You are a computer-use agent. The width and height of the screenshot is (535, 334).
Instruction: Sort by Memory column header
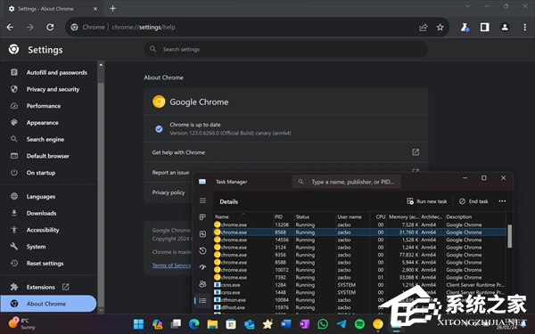tap(404, 216)
